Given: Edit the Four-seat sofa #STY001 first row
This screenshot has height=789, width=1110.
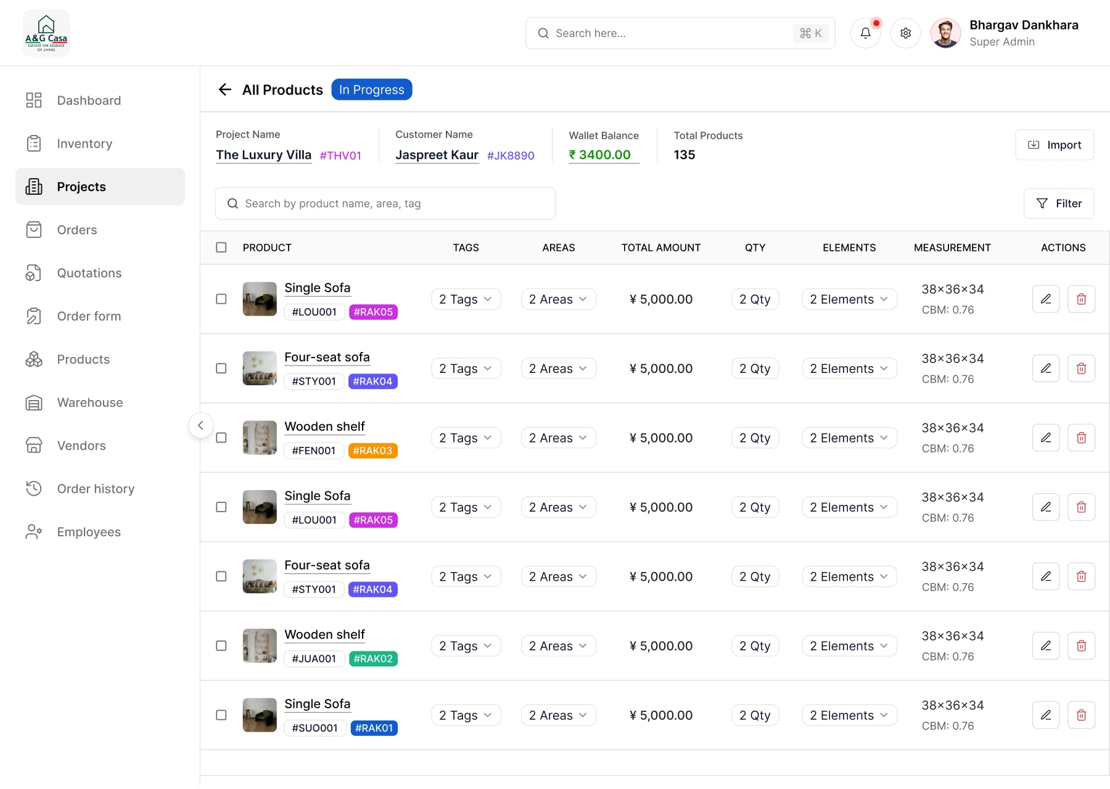Looking at the screenshot, I should point(1046,369).
